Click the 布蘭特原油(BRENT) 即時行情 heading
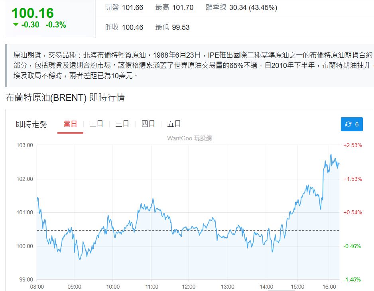The image size is (374, 291). [65, 97]
